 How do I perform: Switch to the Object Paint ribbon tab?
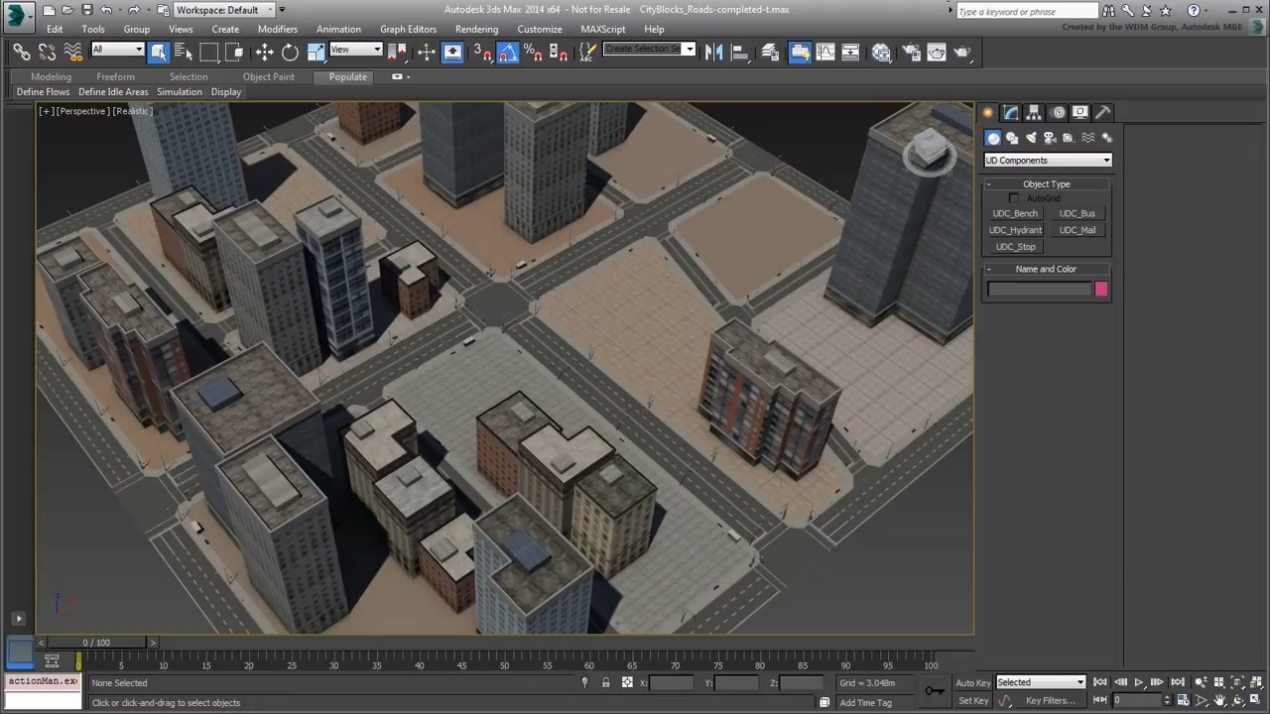point(268,76)
